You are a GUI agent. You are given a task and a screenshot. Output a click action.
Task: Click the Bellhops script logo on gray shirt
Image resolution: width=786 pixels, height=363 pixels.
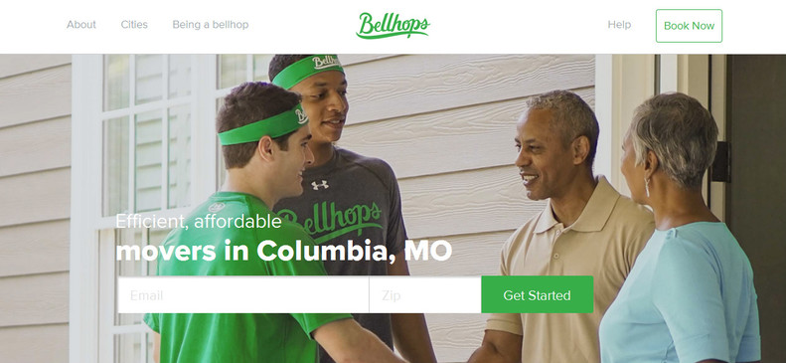pos(331,220)
